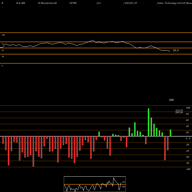Click the MR axis label -100

click(x=188, y=169)
